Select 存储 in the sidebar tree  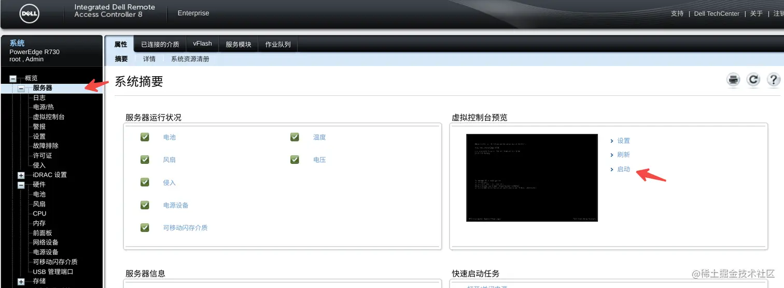point(39,281)
